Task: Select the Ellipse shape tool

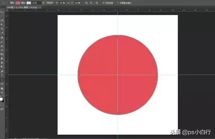Action: pos(2,84)
